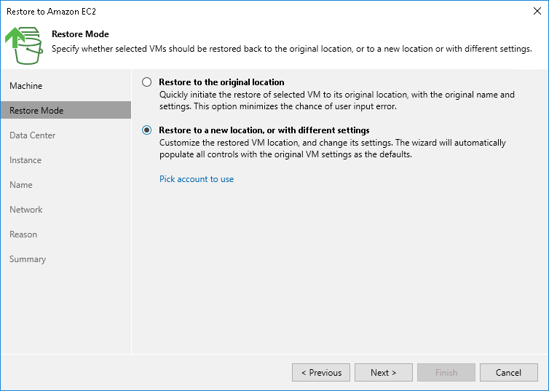Select Restore to the original location radio button

(147, 82)
